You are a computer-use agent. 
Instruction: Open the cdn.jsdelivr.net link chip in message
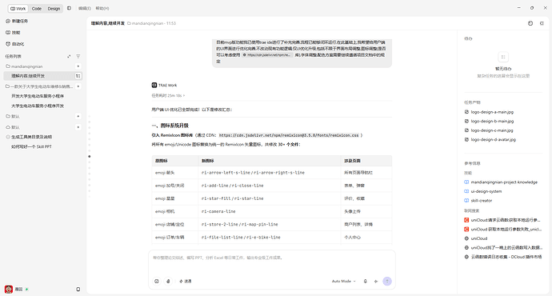click(267, 55)
